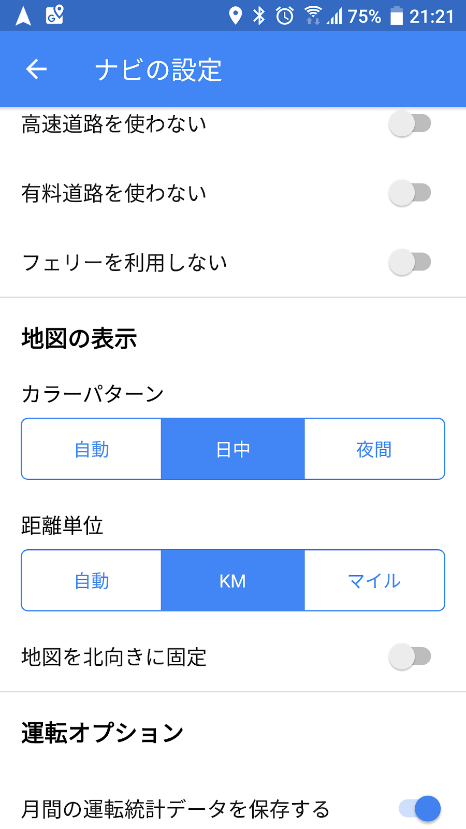This screenshot has width=466, height=829.
Task: Tap the location pin status icon
Action: coord(236,16)
